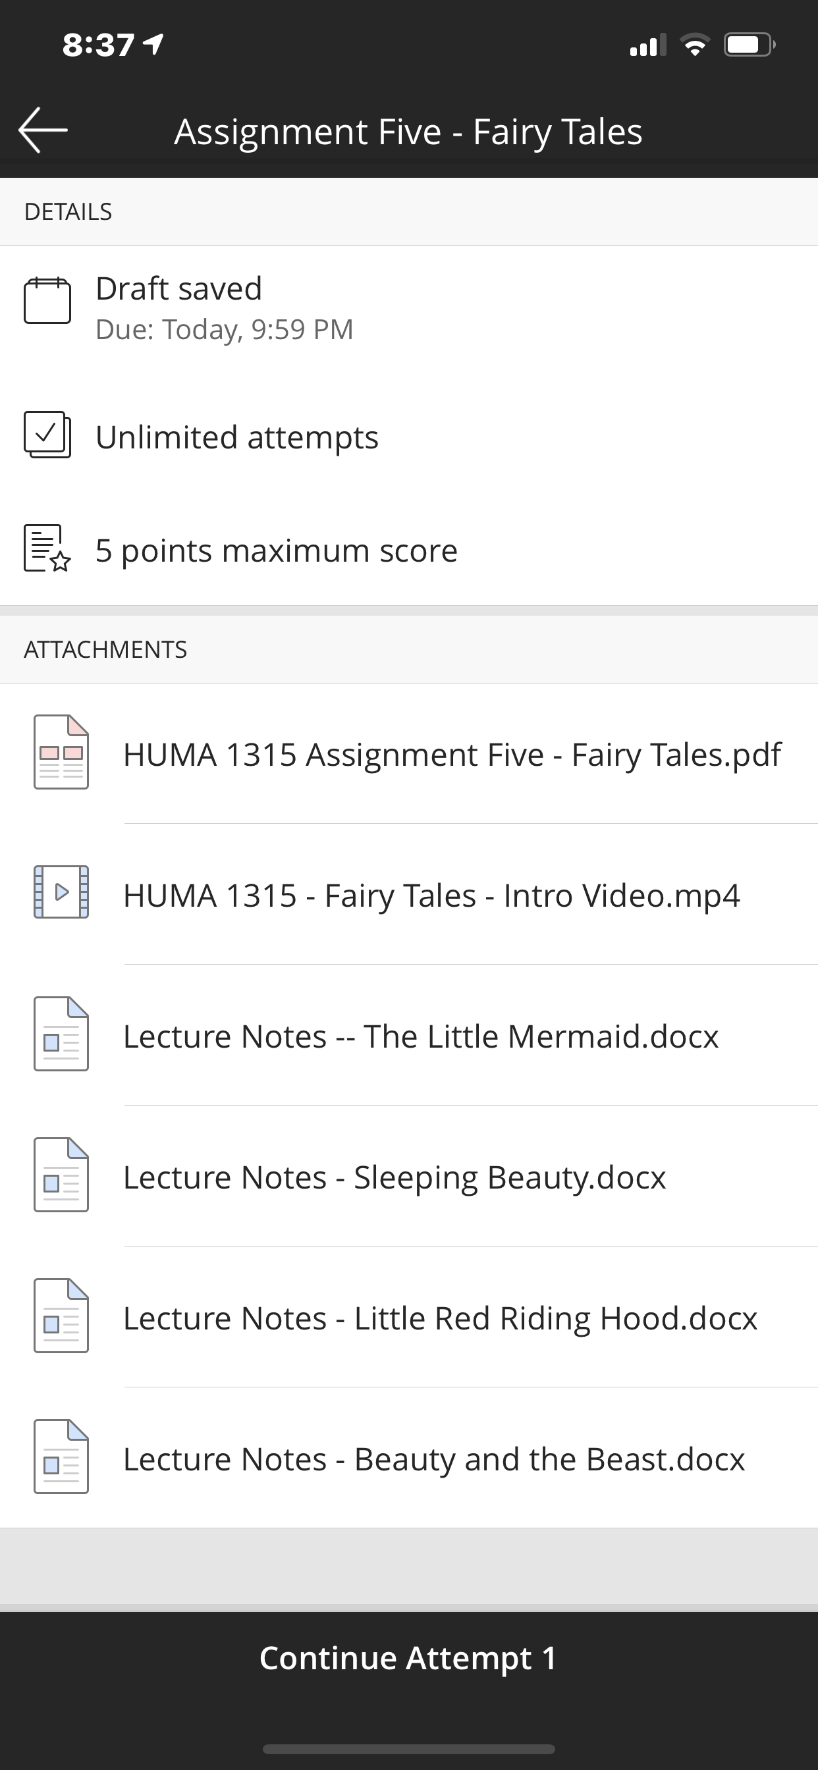Open HUMA 1315 Assignment Five PDF attachment
Screen dimensions: 818x1770
coord(452,755)
